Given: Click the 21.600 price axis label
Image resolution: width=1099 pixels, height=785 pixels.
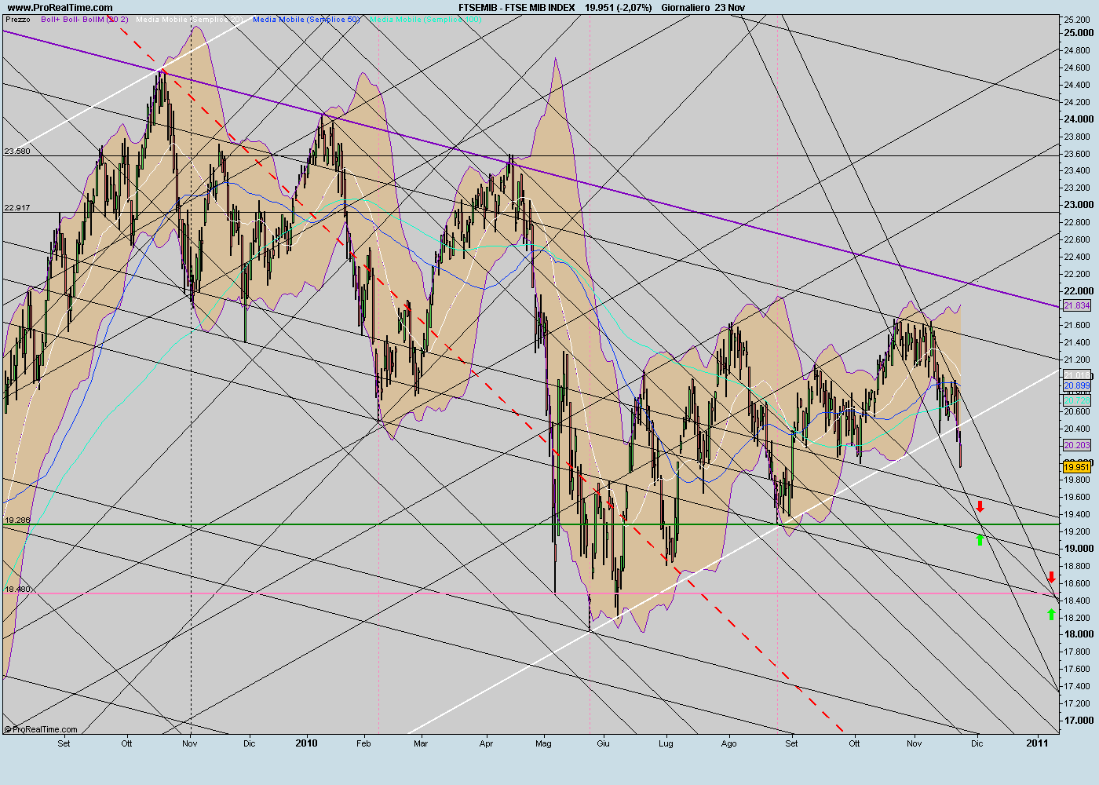Looking at the screenshot, I should [x=1079, y=325].
